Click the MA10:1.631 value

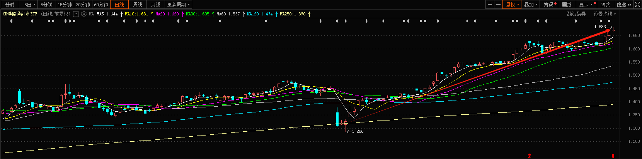pos(136,14)
